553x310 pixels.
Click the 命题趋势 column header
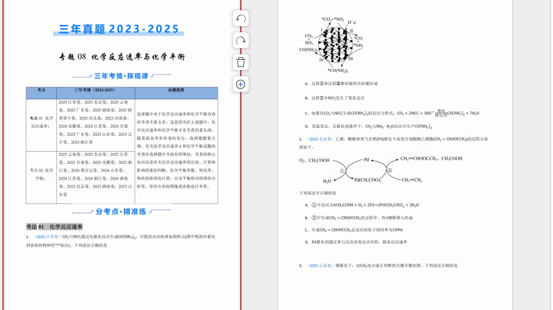pos(176,90)
